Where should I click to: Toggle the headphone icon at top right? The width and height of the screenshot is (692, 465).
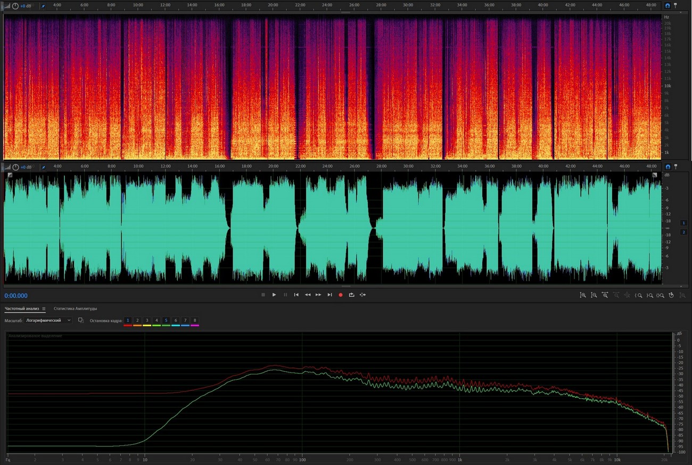[668, 5]
